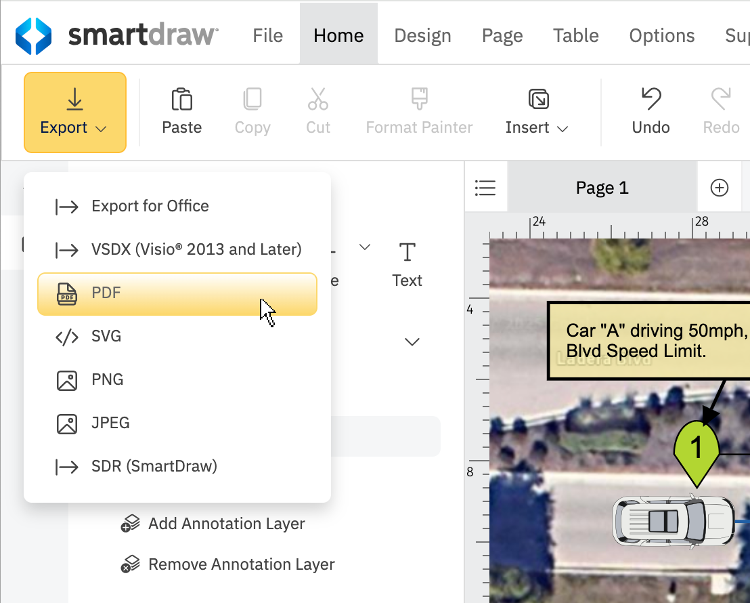This screenshot has height=603, width=750.
Task: Select the Page 1 tab
Action: click(x=602, y=187)
